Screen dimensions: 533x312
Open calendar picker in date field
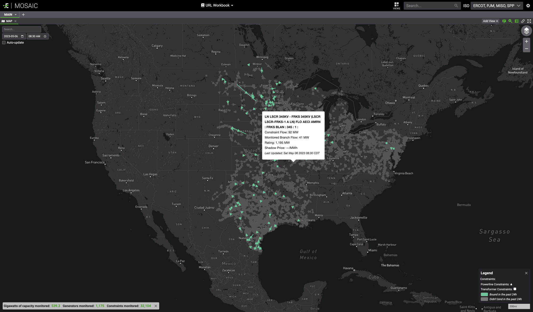click(x=22, y=36)
